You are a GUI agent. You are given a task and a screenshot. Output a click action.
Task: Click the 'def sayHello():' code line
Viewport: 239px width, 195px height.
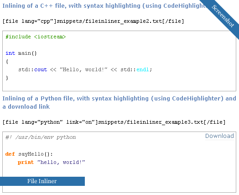[29, 154]
